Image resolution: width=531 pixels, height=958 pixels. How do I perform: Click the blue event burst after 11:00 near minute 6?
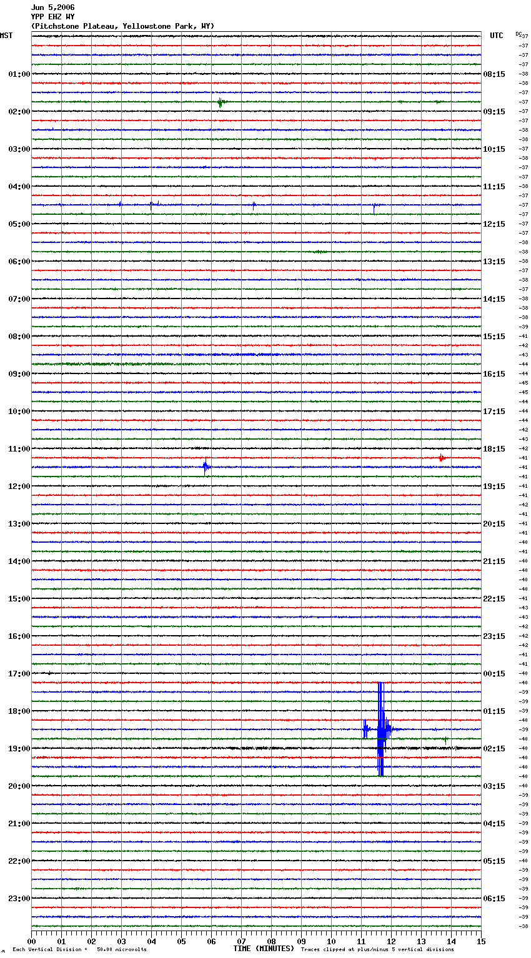[206, 467]
